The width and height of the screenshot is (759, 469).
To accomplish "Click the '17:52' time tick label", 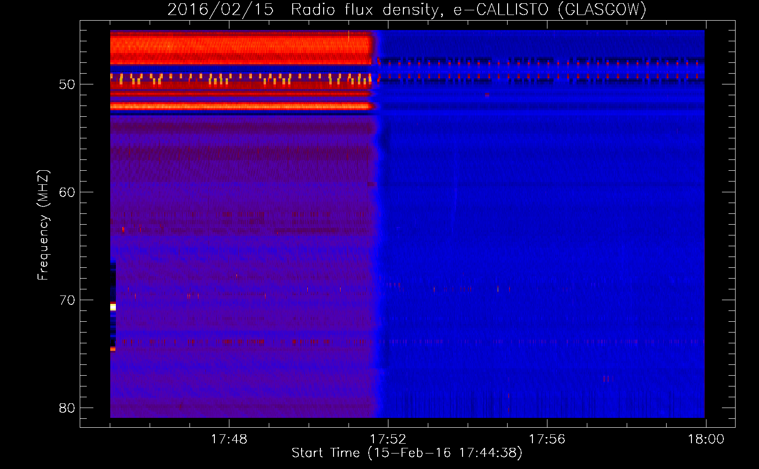I will (388, 439).
